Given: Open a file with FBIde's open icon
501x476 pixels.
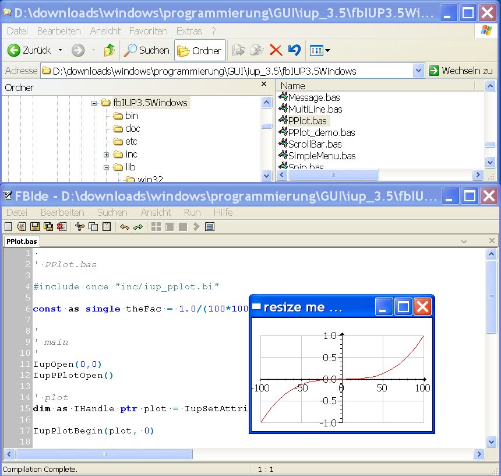Looking at the screenshot, I should (21, 227).
